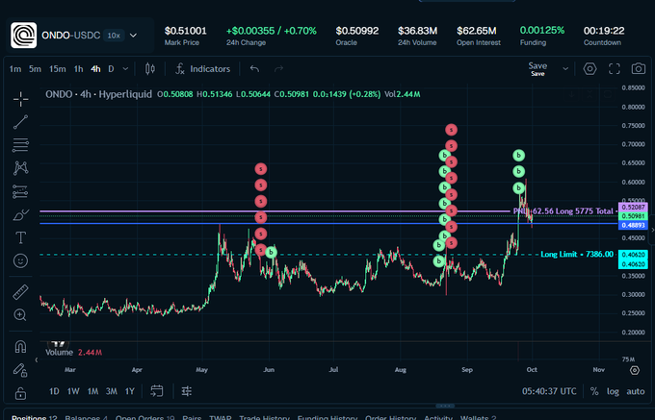
Task: Toggle stay in drawing mode pencil-lock
Action: [x=20, y=370]
